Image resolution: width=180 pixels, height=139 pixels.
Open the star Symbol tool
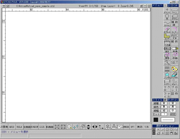coord(167,75)
